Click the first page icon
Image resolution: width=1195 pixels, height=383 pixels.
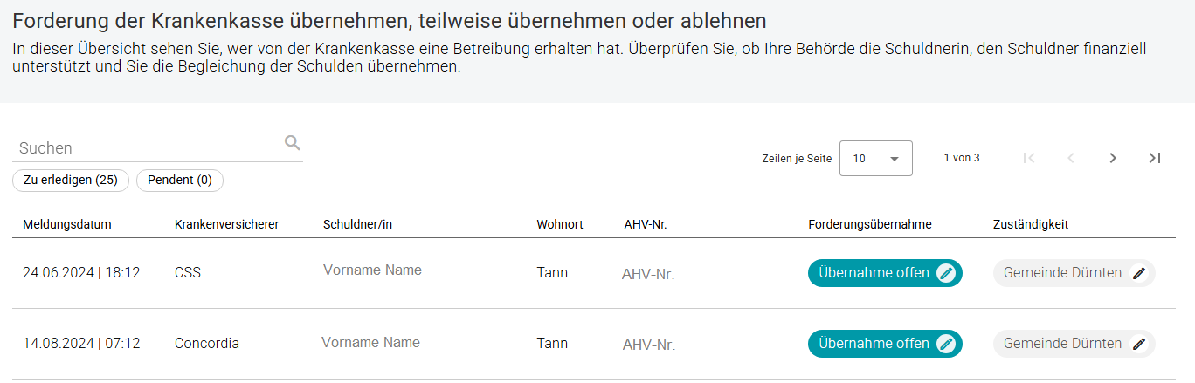pos(1029,158)
